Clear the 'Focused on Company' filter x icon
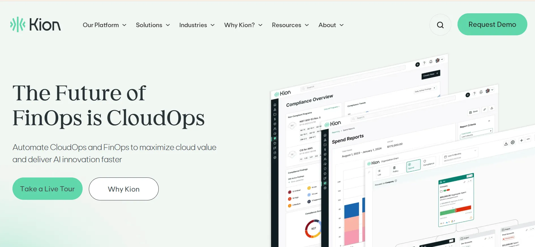The width and height of the screenshot is (535, 247). click(396, 181)
